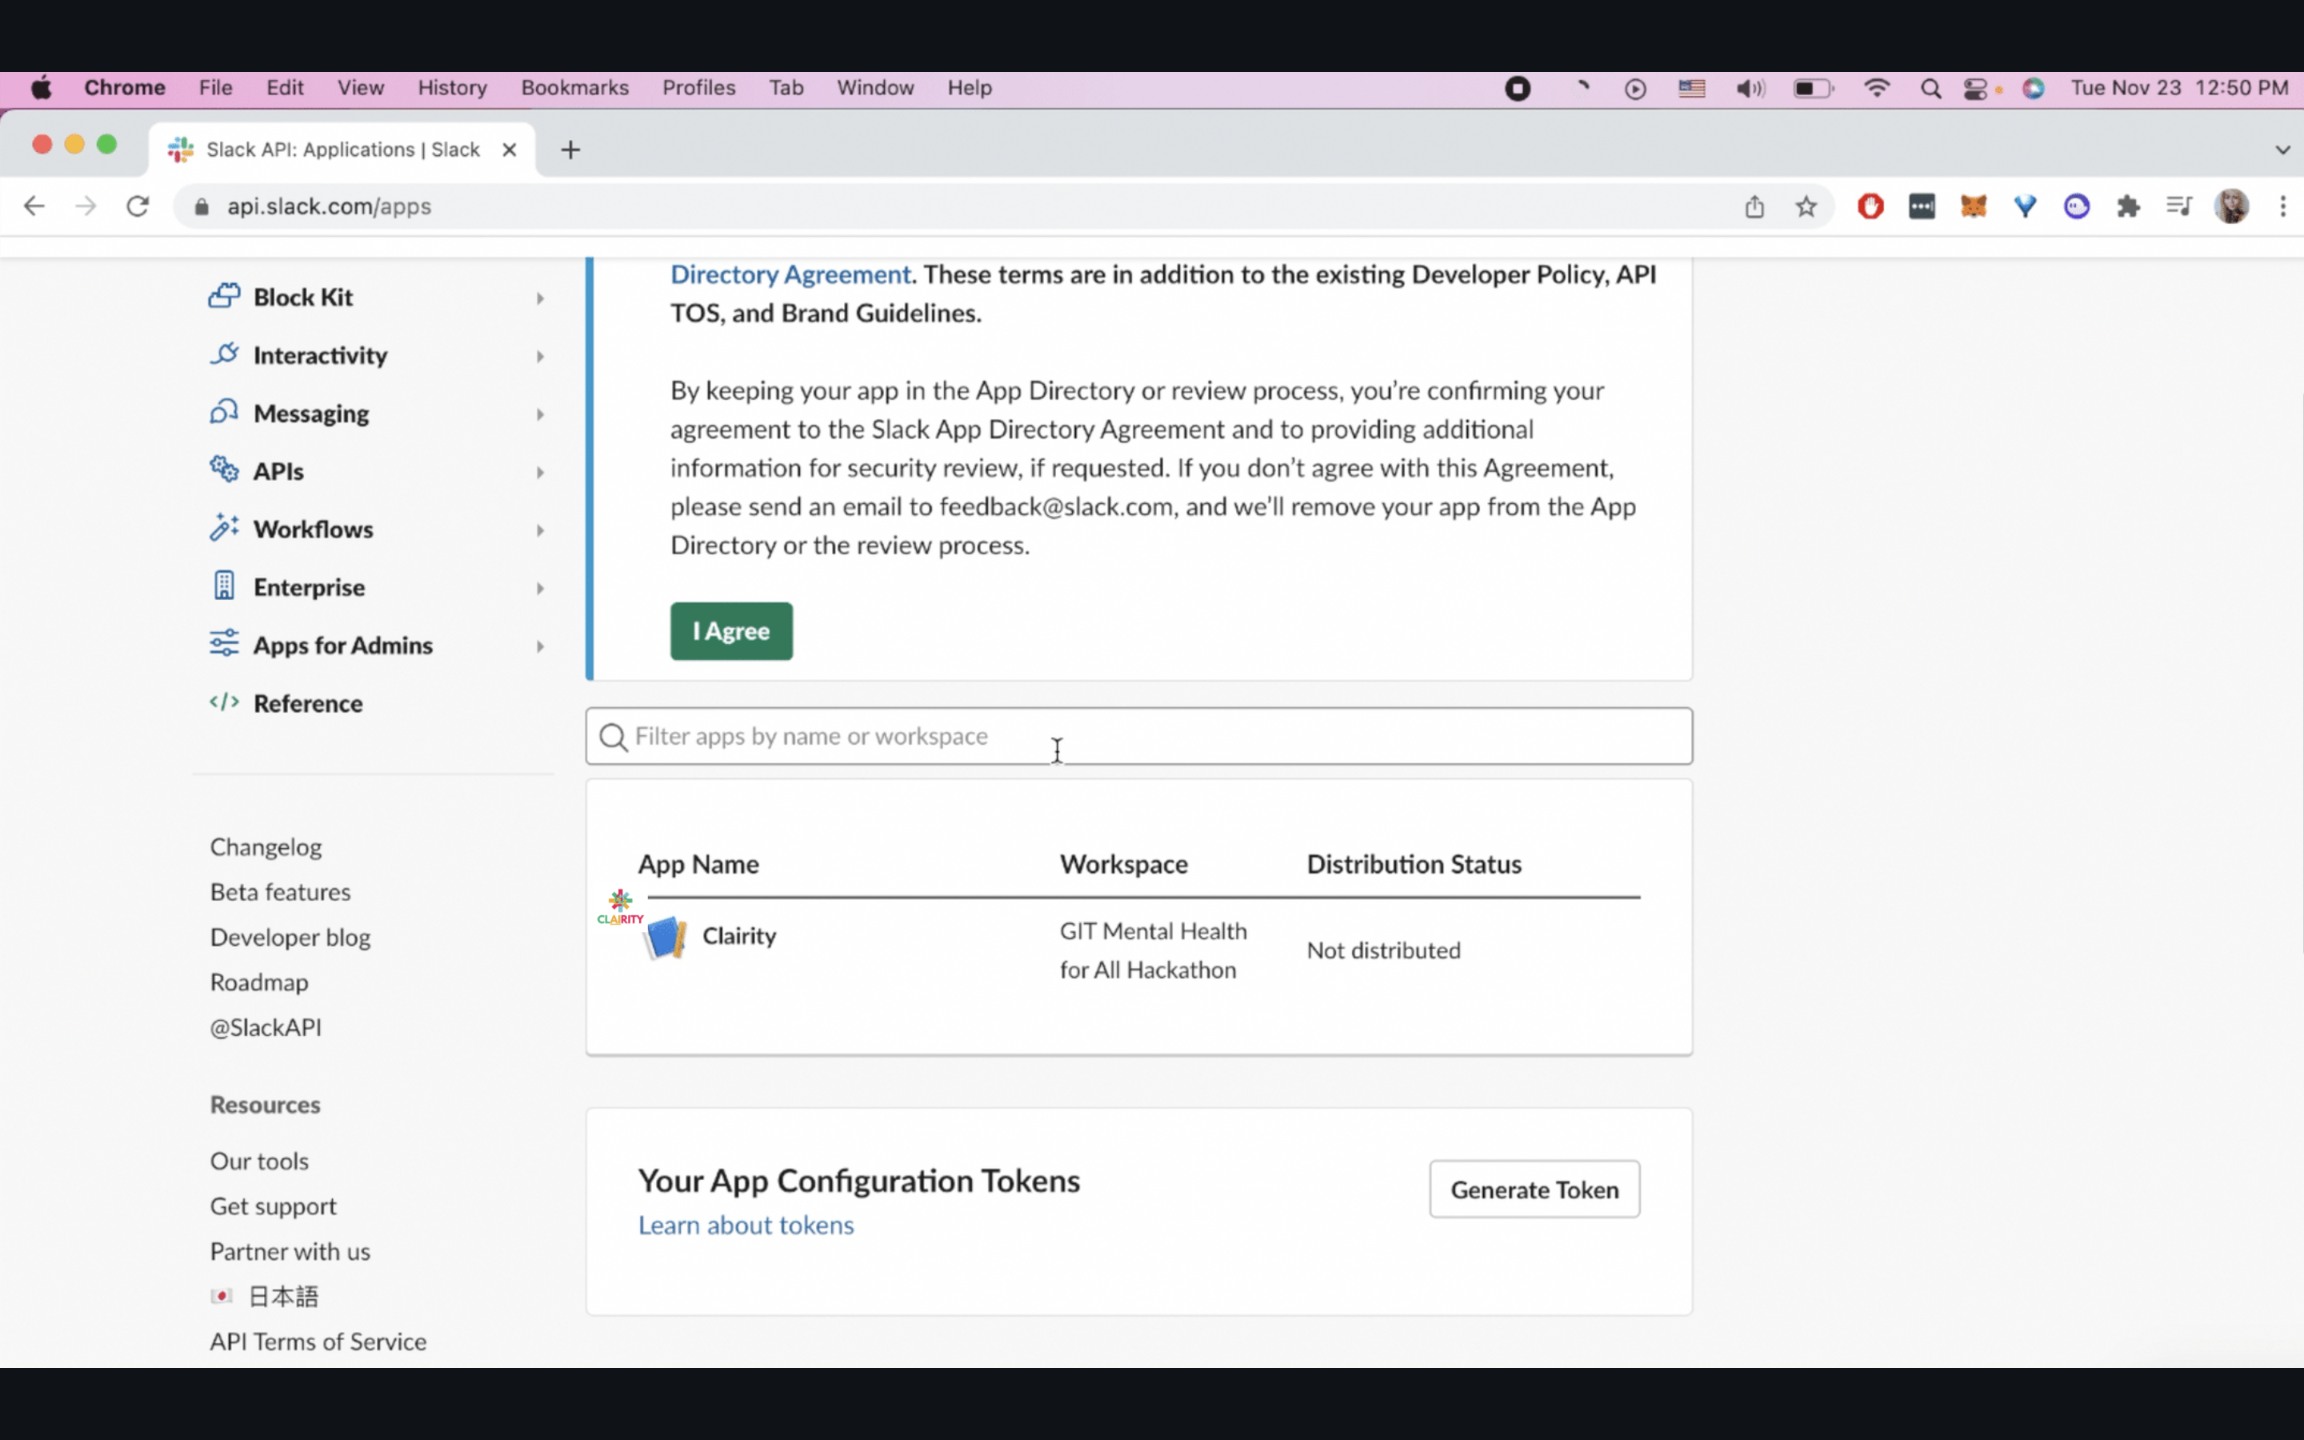2304x1440 pixels.
Task: Click the Filter apps search field
Action: [1138, 736]
